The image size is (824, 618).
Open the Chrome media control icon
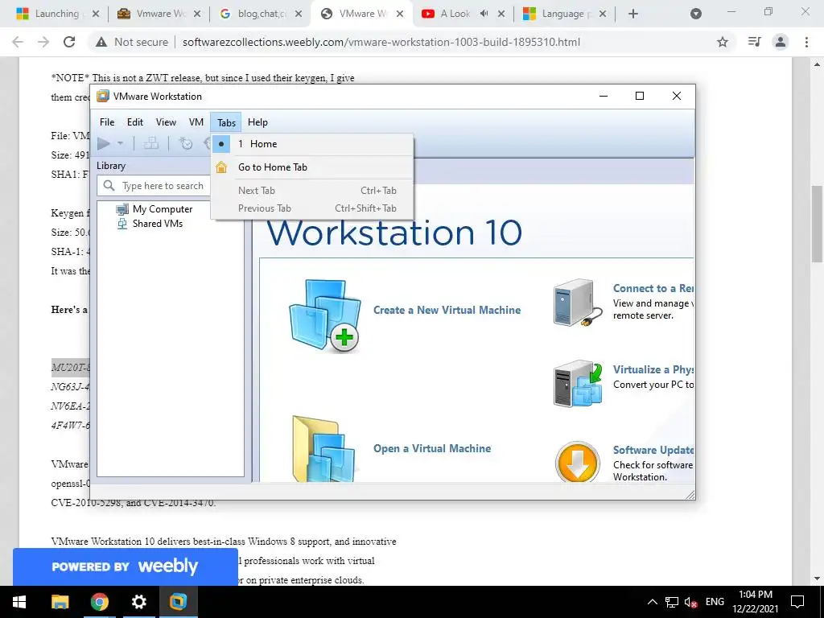coord(754,42)
